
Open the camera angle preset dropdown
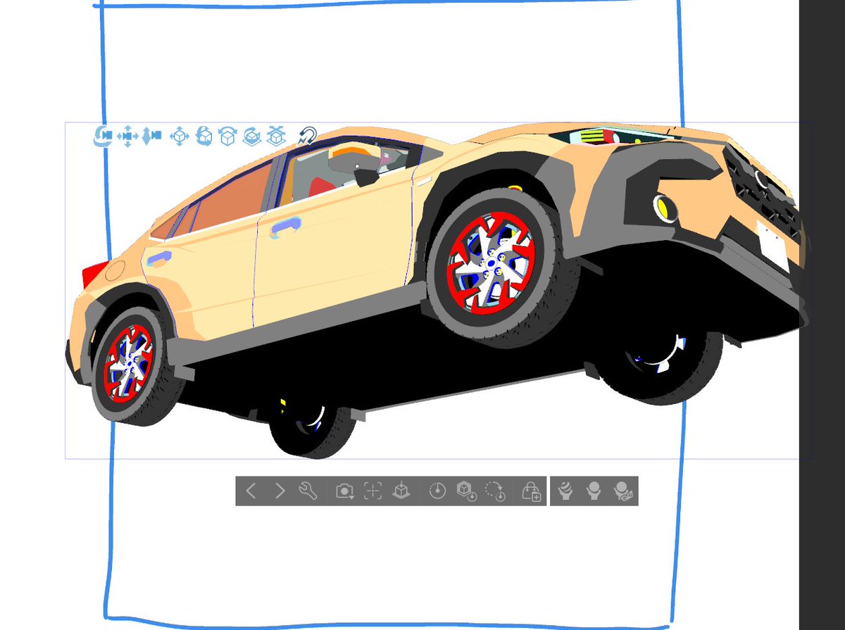(x=344, y=491)
